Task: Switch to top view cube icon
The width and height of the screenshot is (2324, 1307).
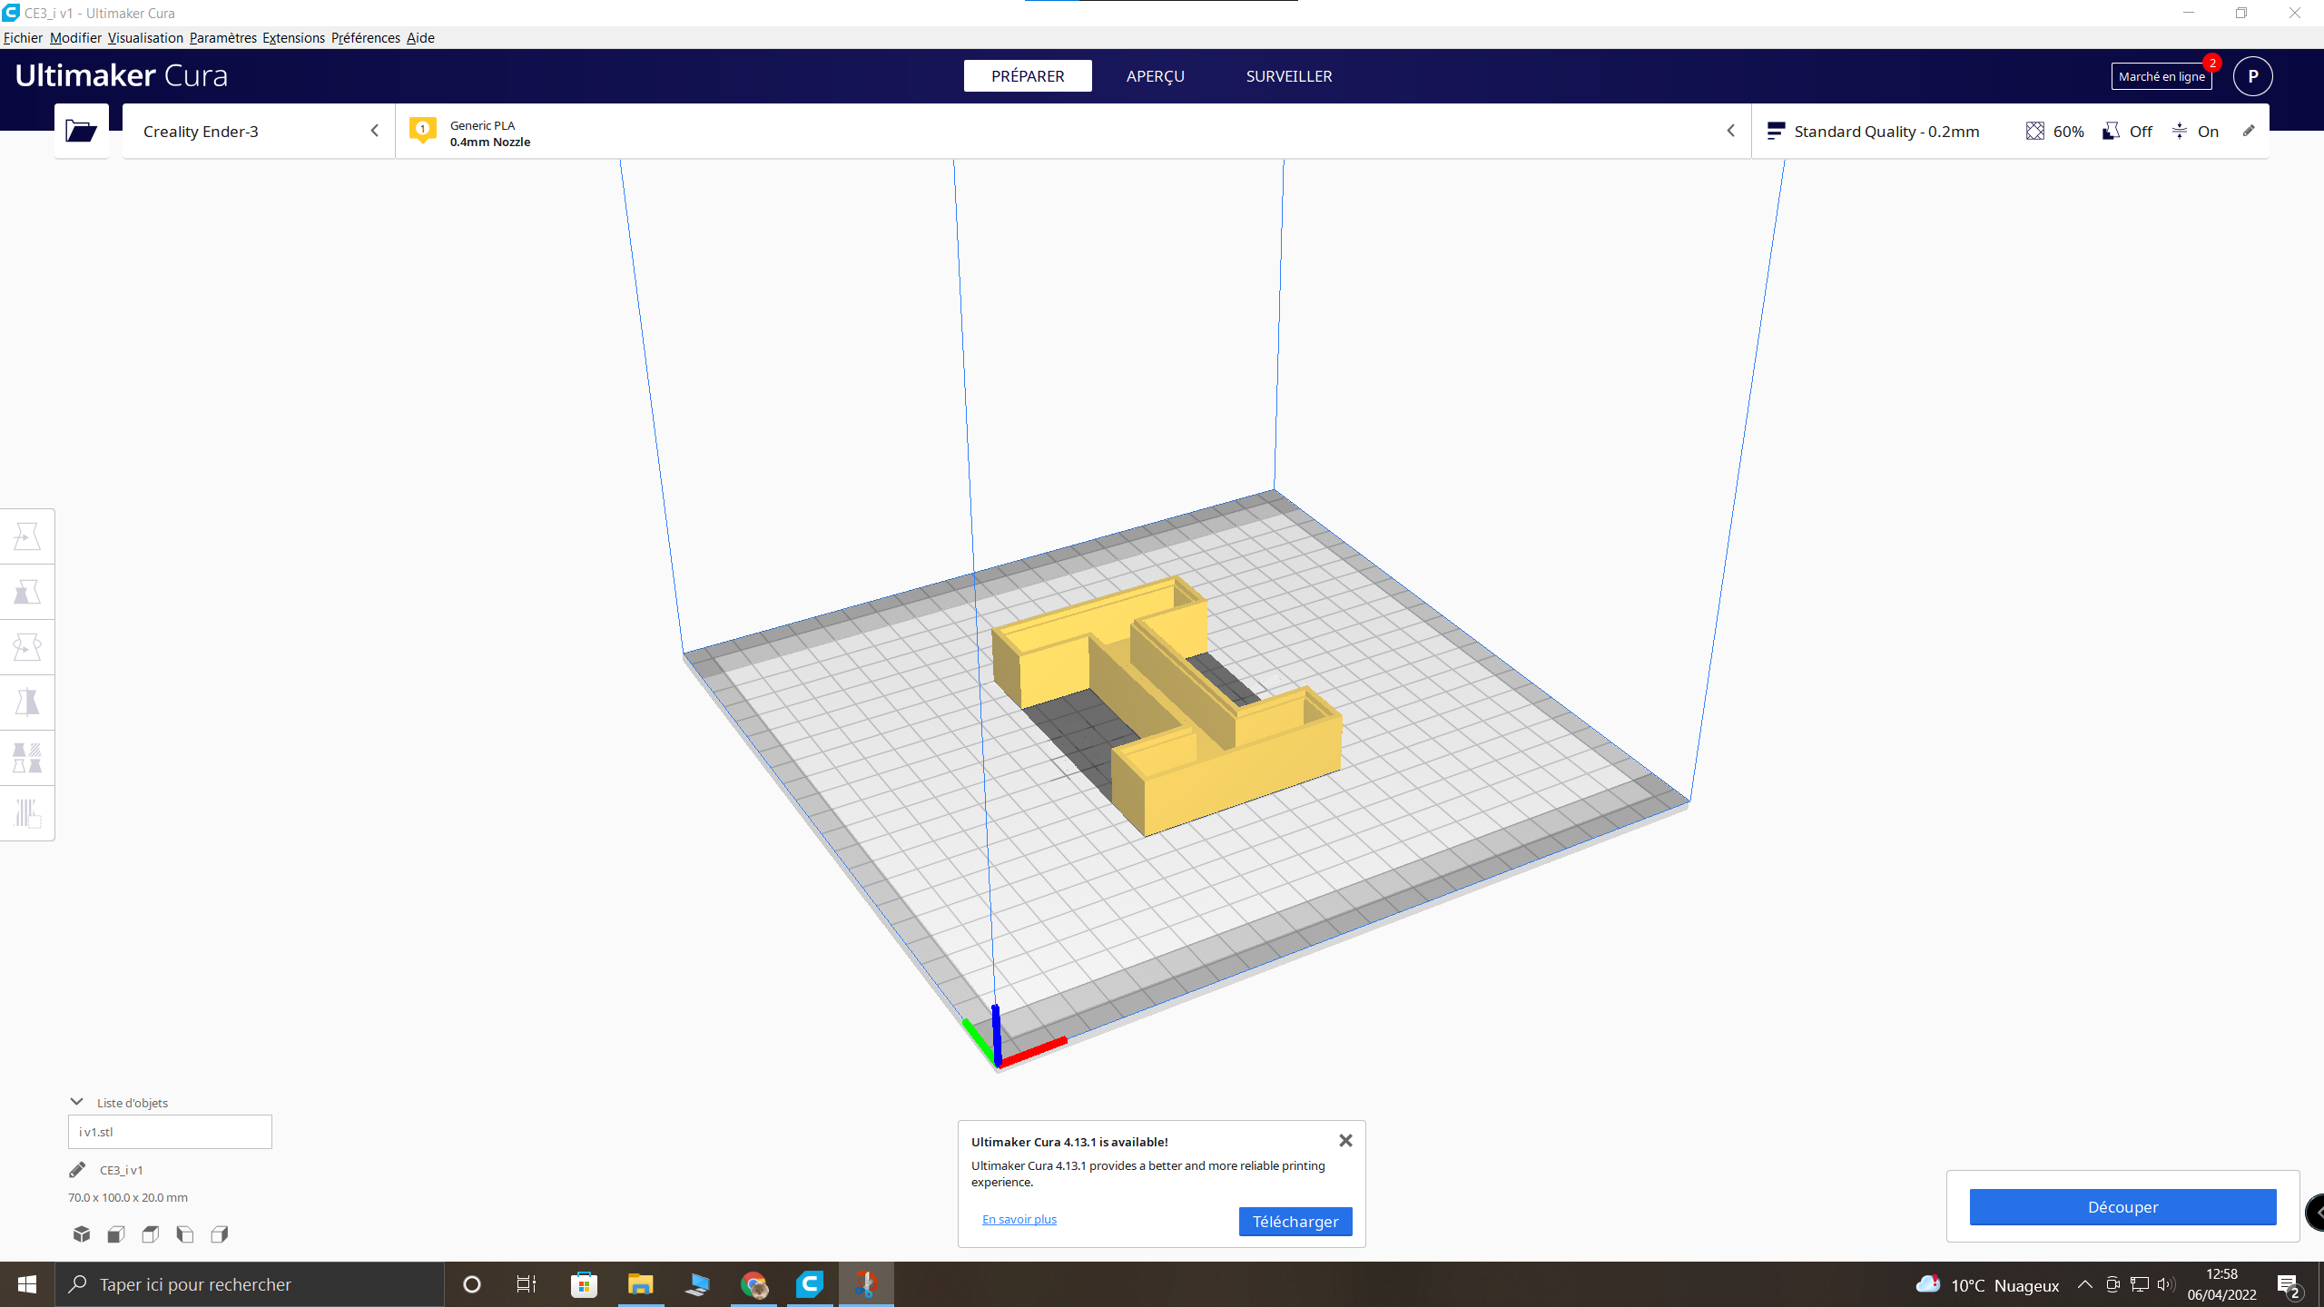Action: (x=151, y=1233)
